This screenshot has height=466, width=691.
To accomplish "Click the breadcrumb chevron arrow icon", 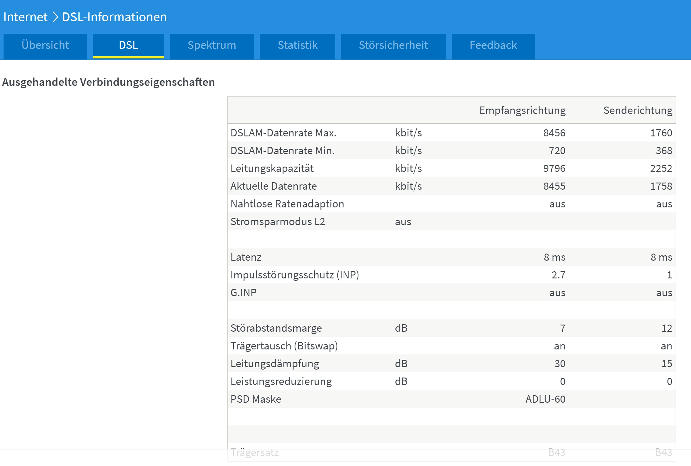I will tap(55, 17).
